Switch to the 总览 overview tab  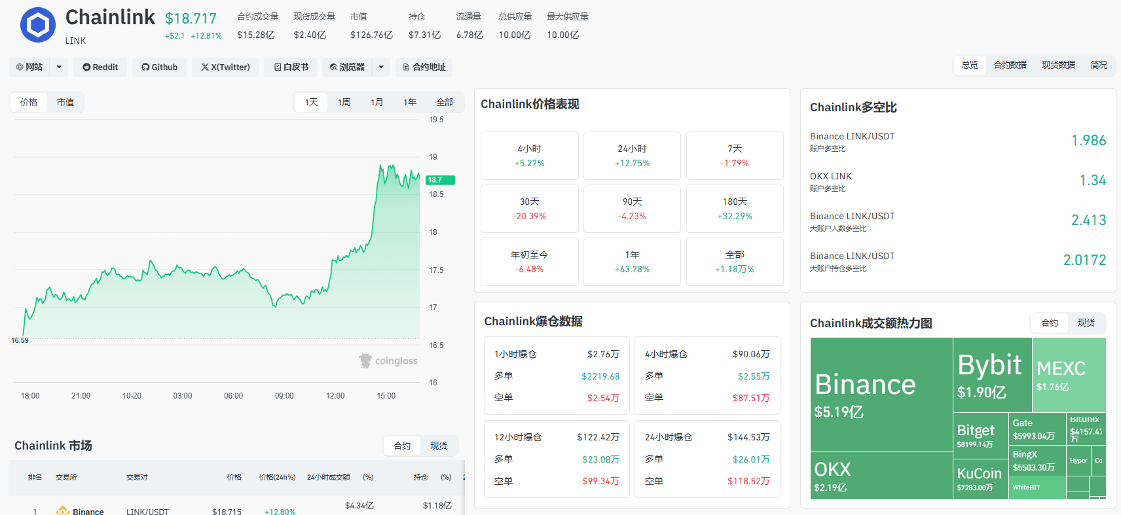click(970, 65)
